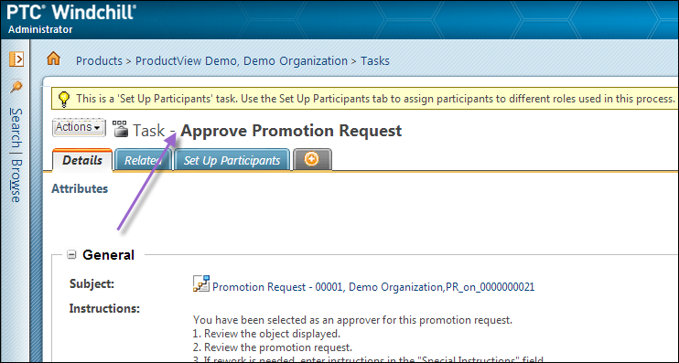Collapse the General section
The width and height of the screenshot is (679, 363).
(71, 254)
